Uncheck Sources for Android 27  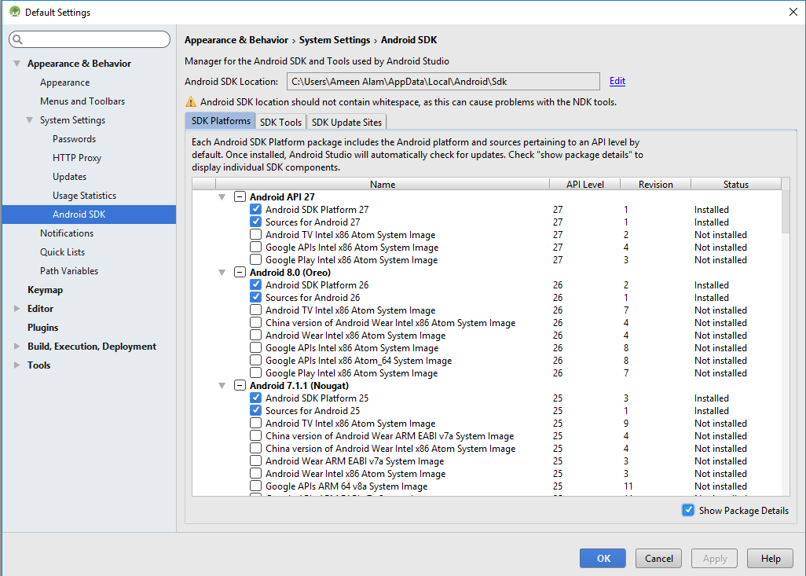pos(255,222)
